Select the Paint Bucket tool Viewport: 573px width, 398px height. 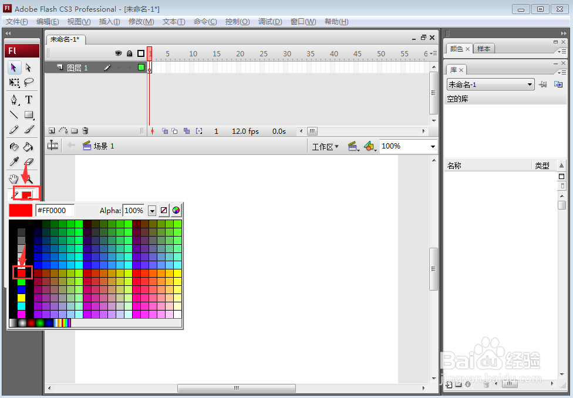pos(29,147)
